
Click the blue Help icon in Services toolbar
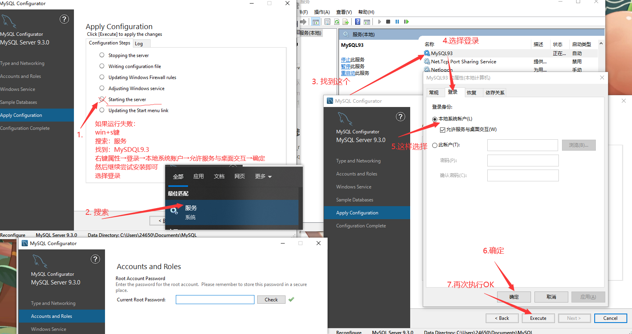357,22
